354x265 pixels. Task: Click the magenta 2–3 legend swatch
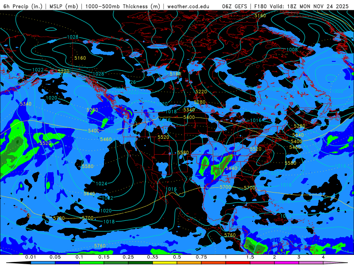[x=286, y=263]
